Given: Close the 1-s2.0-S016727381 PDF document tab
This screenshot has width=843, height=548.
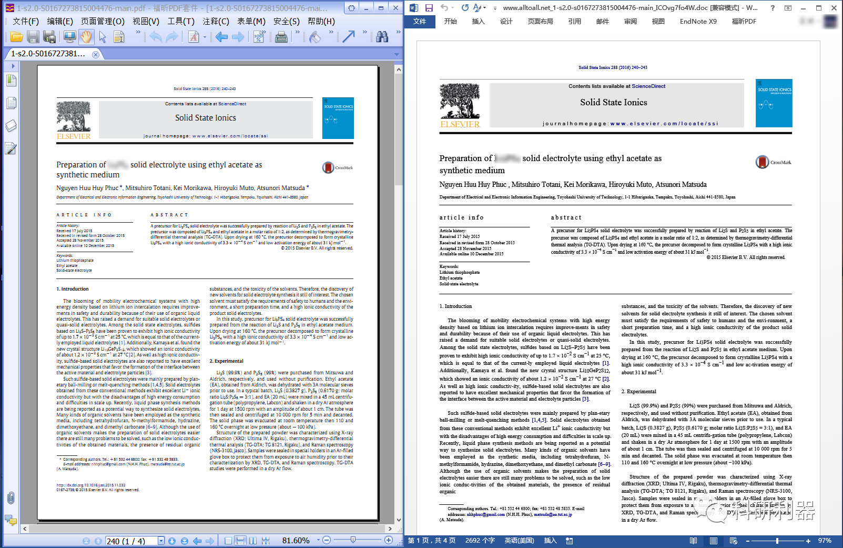Looking at the screenshot, I should 95,54.
